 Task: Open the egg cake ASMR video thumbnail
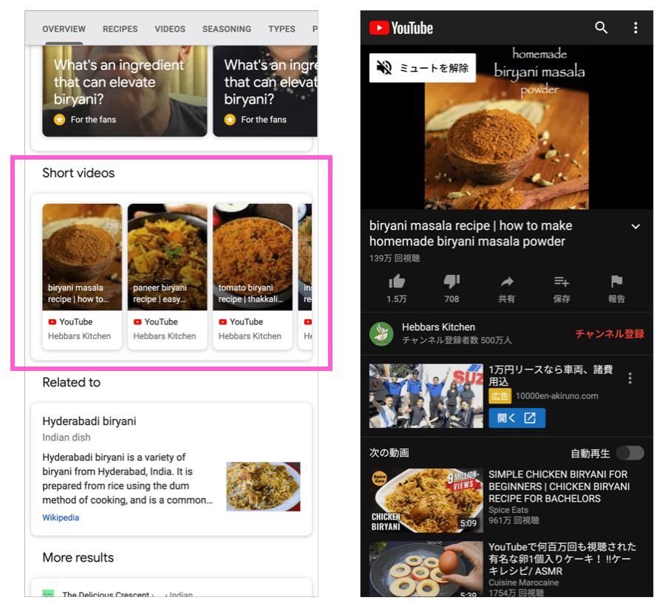point(426,569)
